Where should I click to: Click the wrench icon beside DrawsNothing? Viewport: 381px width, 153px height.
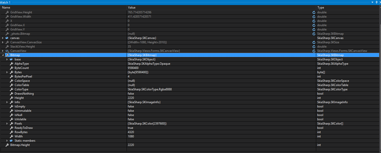11,94
